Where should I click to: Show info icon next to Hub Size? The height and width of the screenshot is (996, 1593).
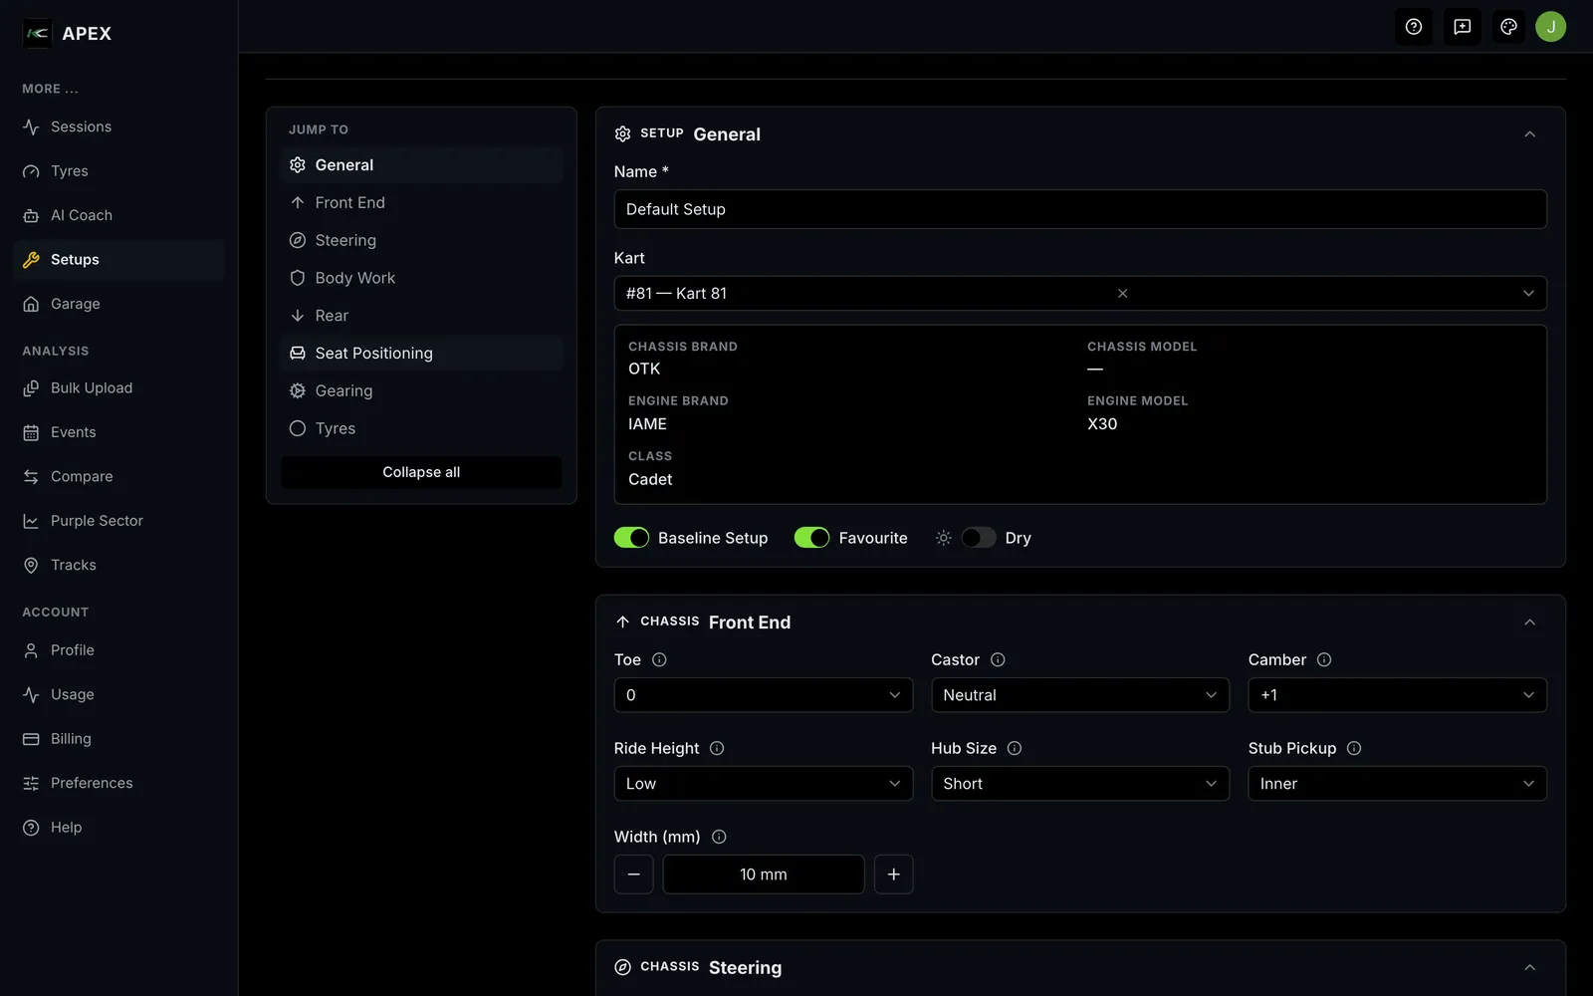coord(1015,748)
